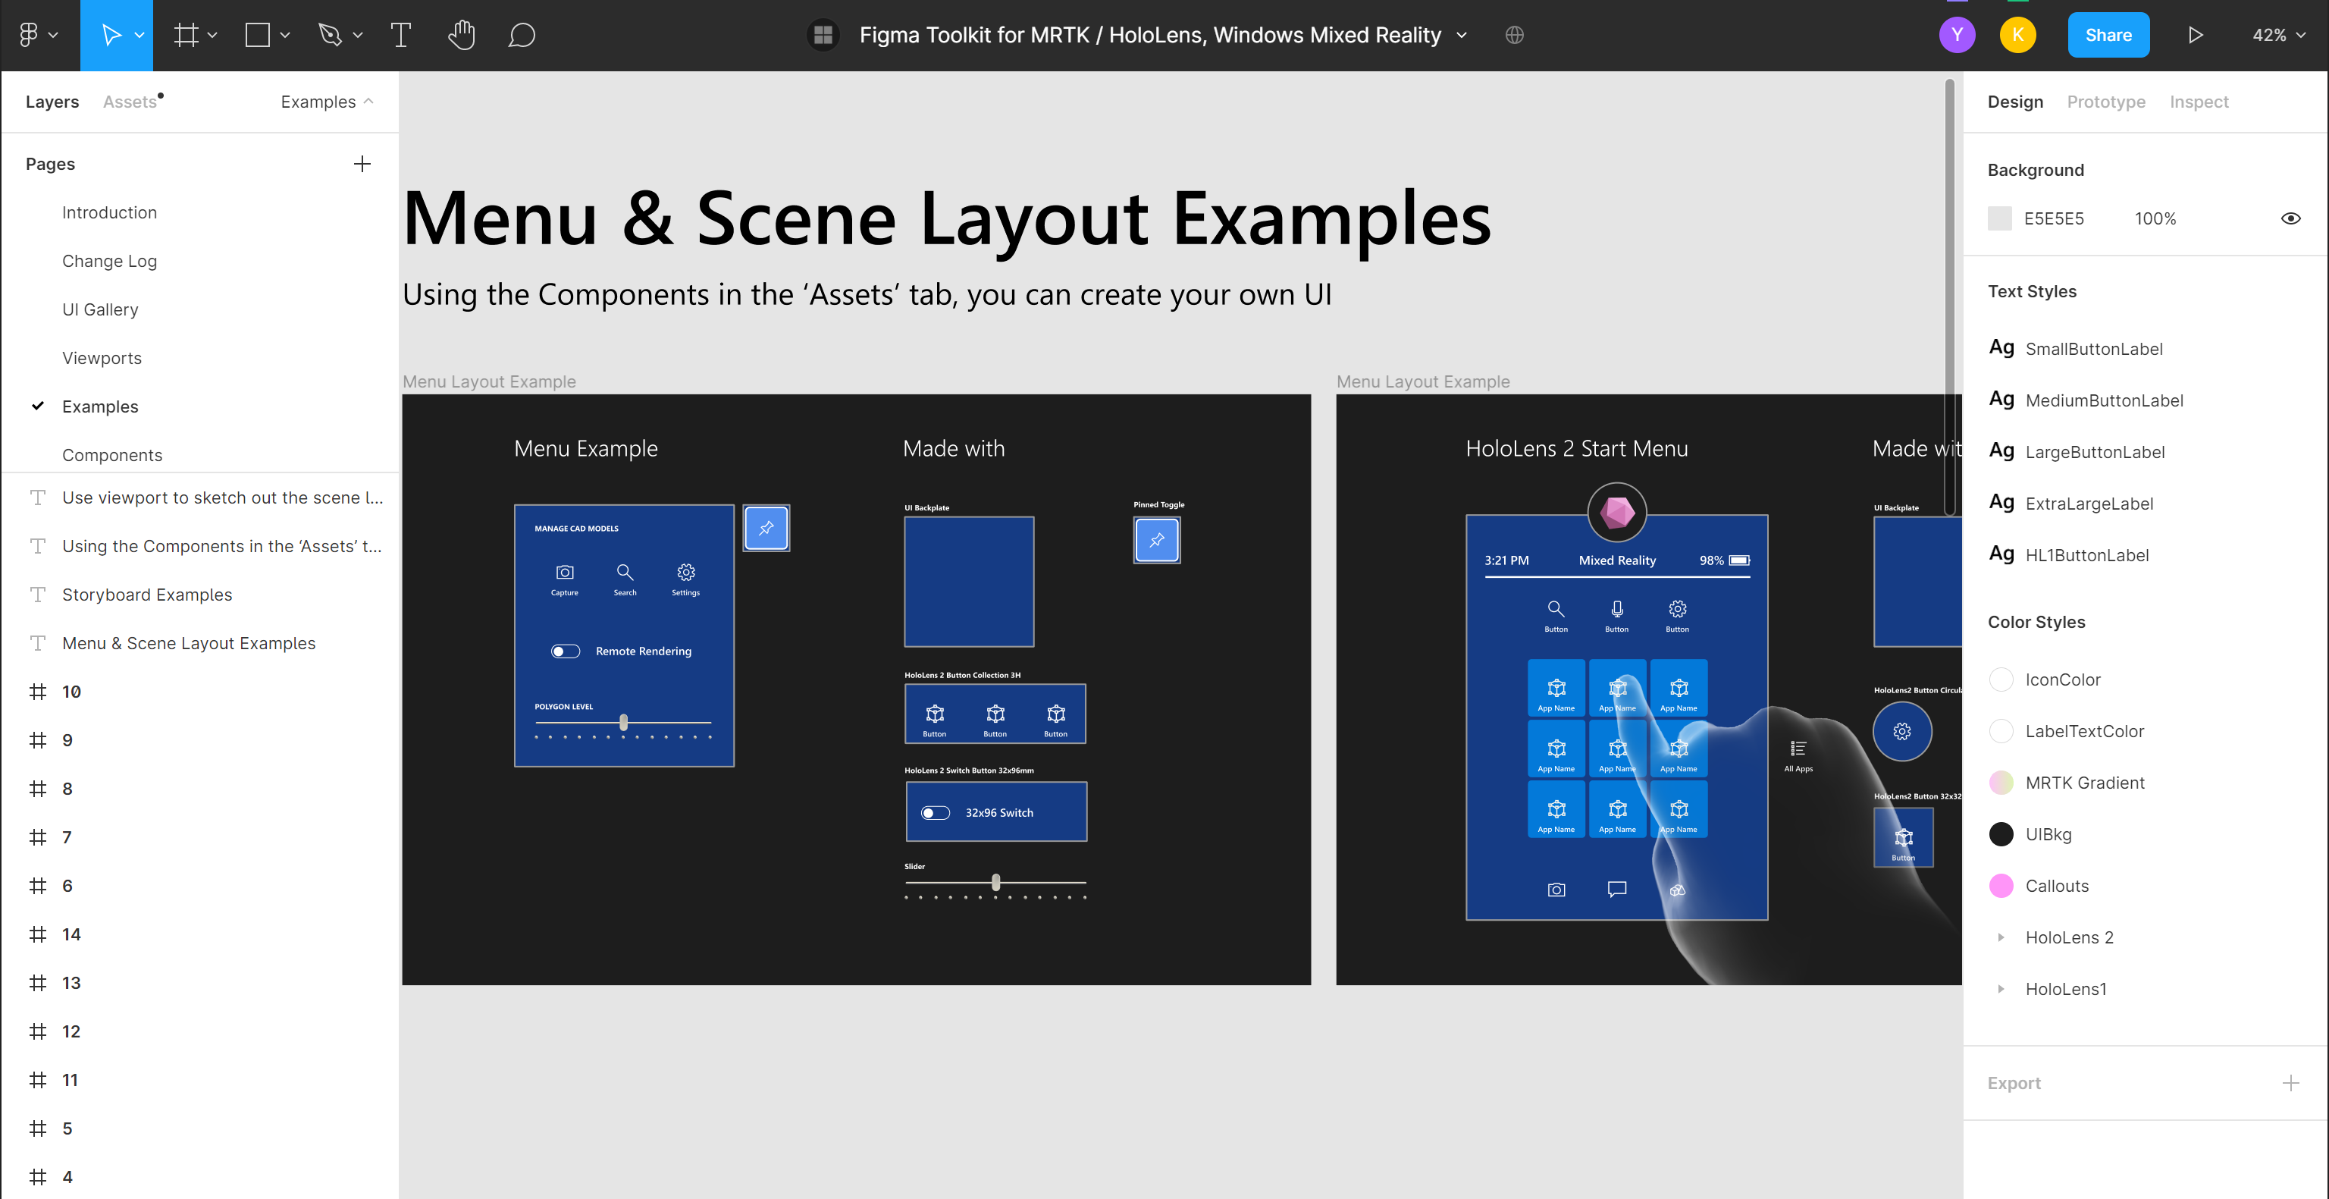The image size is (2329, 1199).
Task: Open the Components page
Action: 110,453
